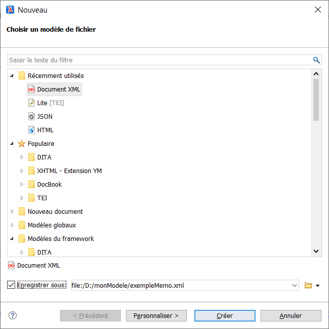Collapse the Récemment utilisés section
This screenshot has height=329, width=329.
[x=12, y=76]
